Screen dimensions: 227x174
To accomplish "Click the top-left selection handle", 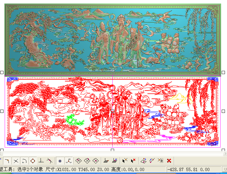I will (x=2, y=72).
